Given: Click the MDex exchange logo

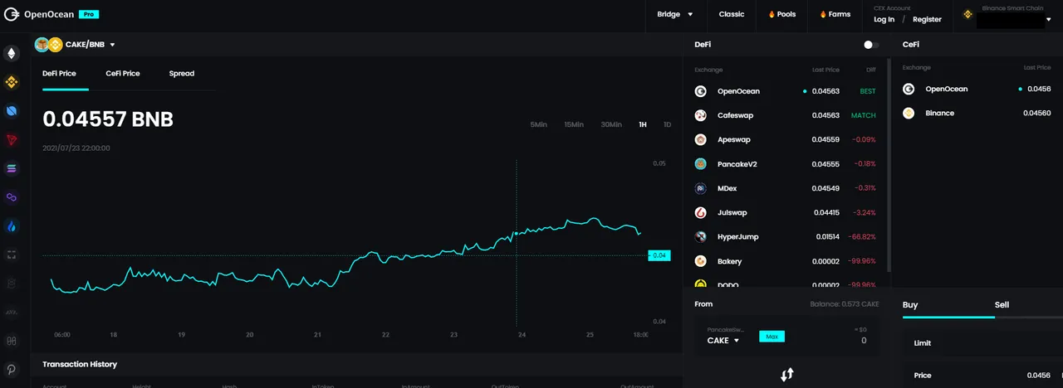Looking at the screenshot, I should coord(701,188).
